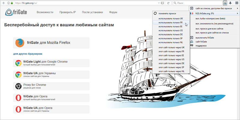The width and height of the screenshot is (240, 120).
Task: Select этот сайт только через FR
Action: point(171,51)
